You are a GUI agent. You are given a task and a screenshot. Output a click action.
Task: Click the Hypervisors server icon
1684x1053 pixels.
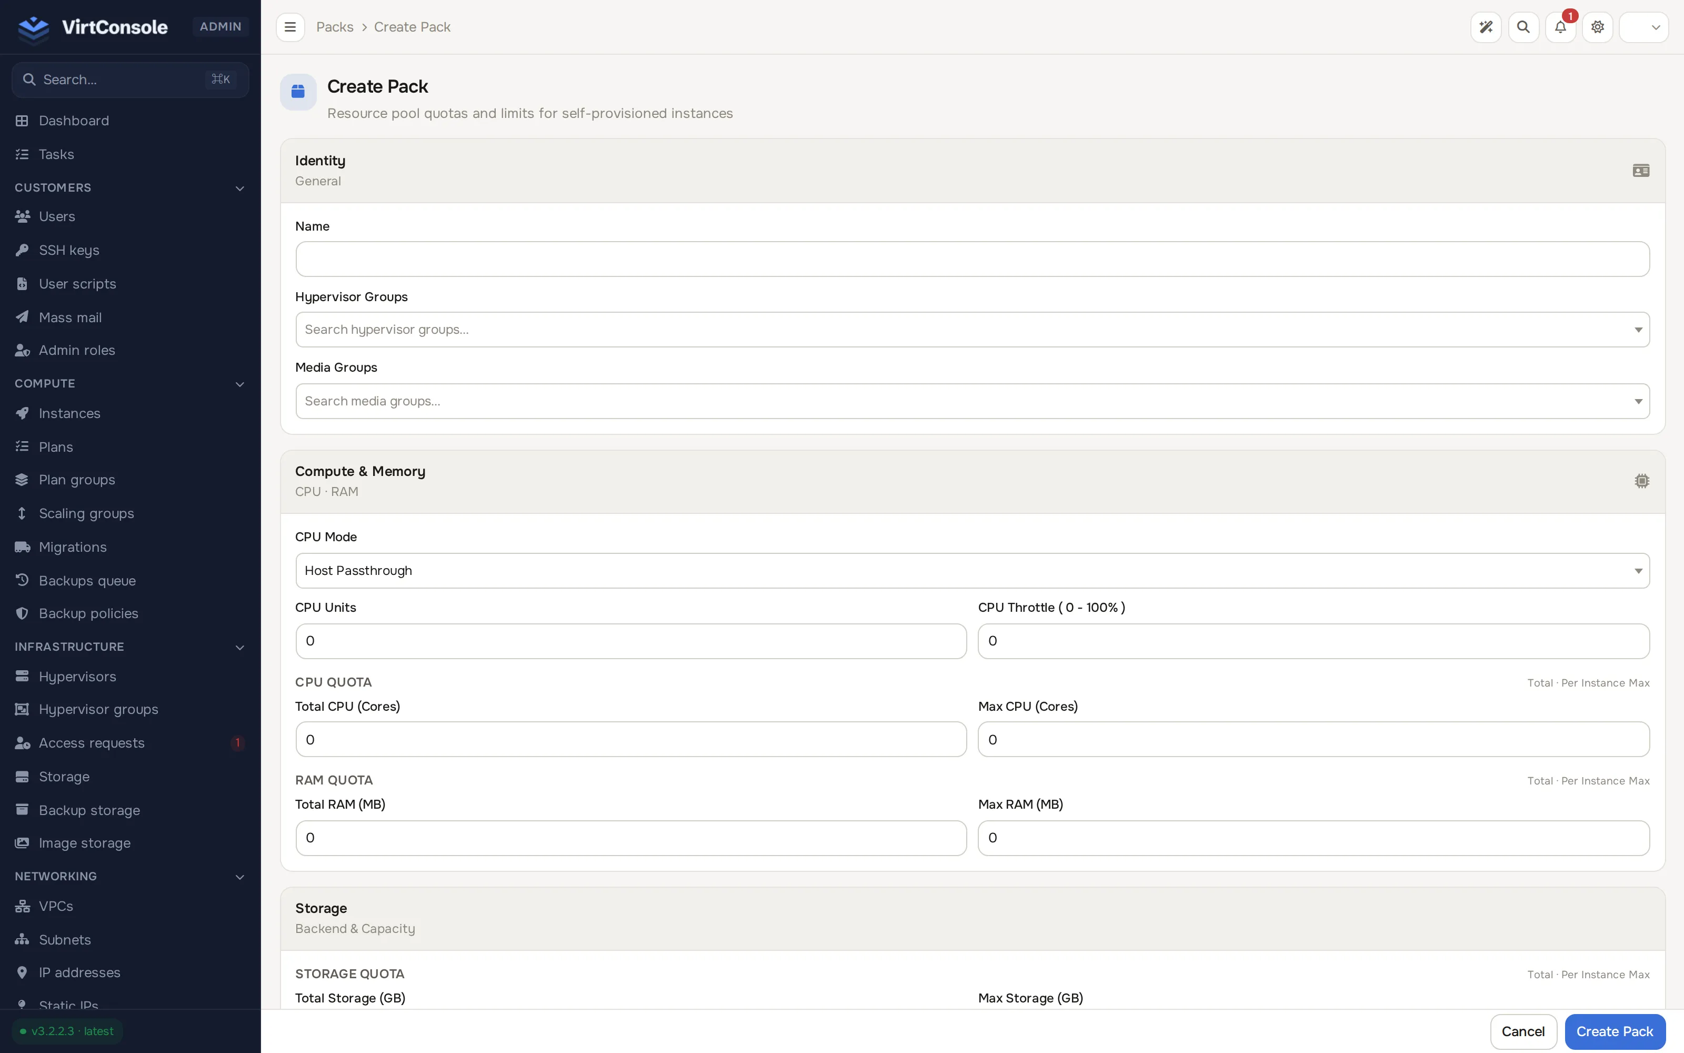pyautogui.click(x=22, y=676)
